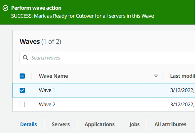Toggle the select-all waves header checkbox
Image resolution: width=195 pixels, height=133 pixels.
(x=22, y=76)
